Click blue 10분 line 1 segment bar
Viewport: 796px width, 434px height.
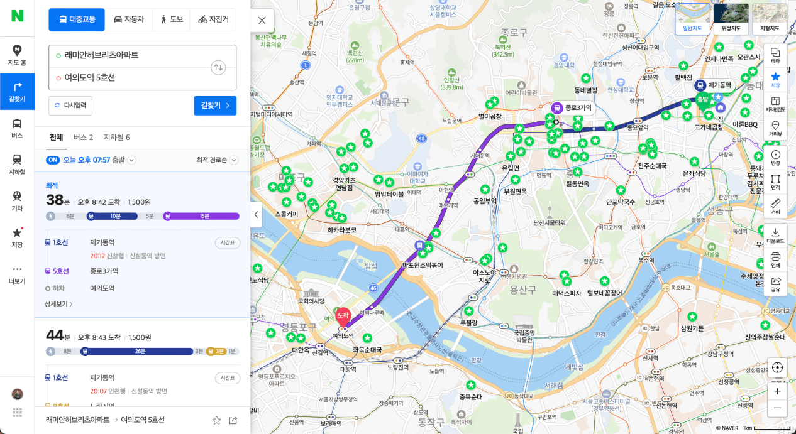[x=112, y=216]
